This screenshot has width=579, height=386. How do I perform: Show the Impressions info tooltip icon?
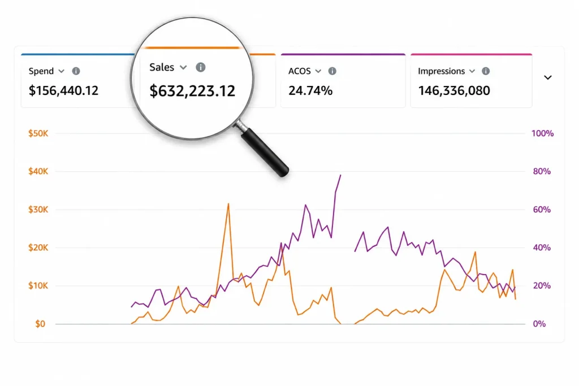(x=486, y=71)
